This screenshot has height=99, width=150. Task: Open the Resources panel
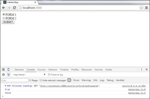pos(87,70)
